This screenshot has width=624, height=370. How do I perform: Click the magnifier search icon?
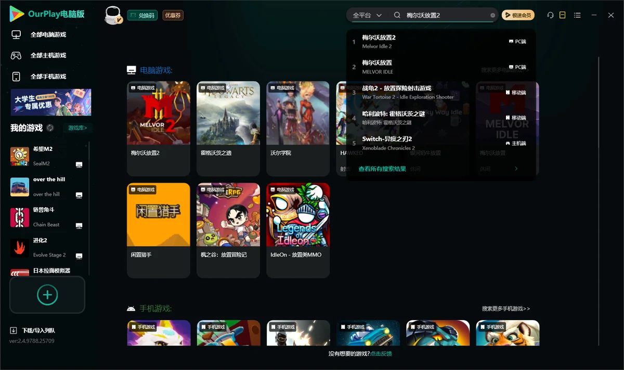[x=397, y=16]
